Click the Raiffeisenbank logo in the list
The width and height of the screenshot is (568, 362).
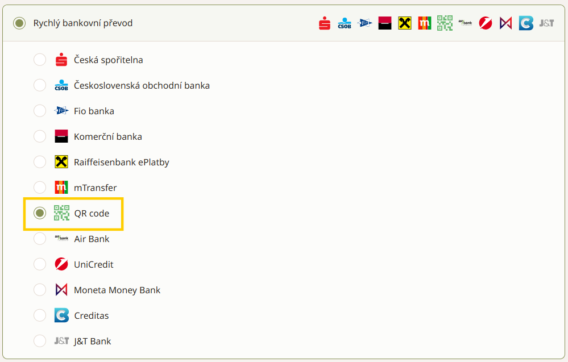pyautogui.click(x=61, y=162)
